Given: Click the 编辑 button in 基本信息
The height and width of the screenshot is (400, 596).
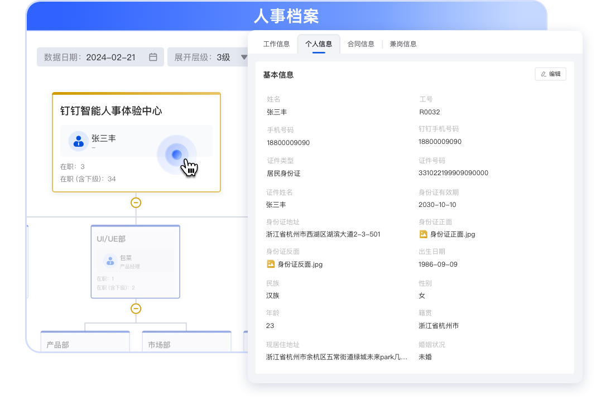Looking at the screenshot, I should [550, 74].
